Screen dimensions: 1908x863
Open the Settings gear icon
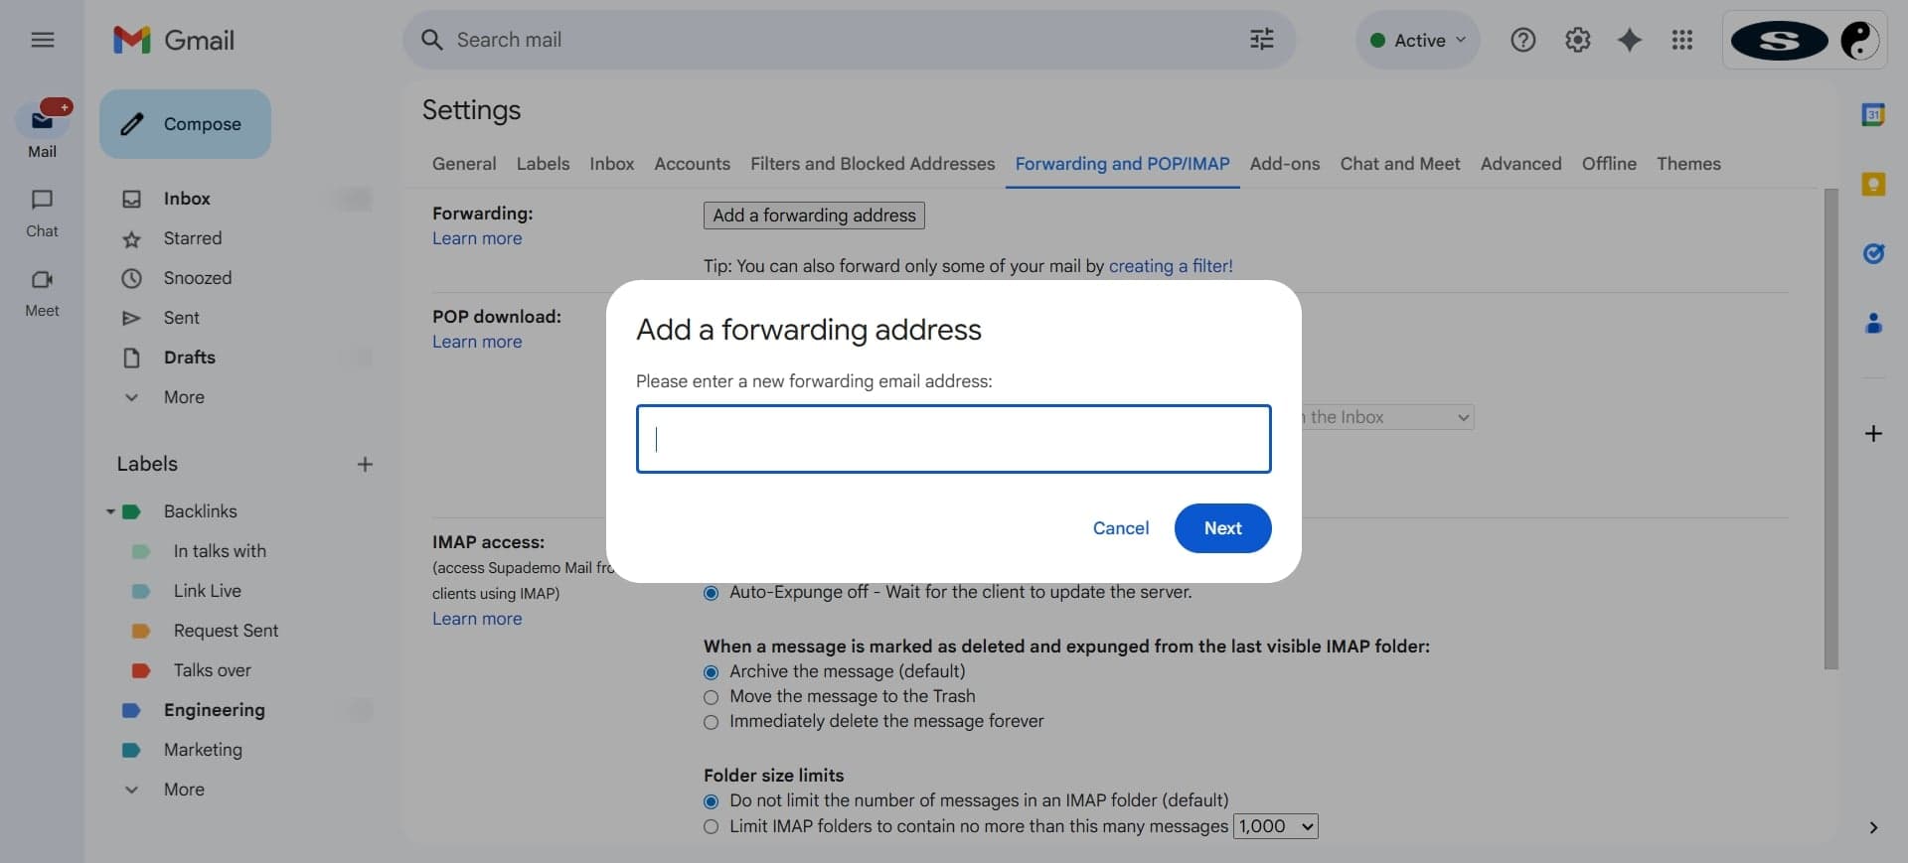1577,40
